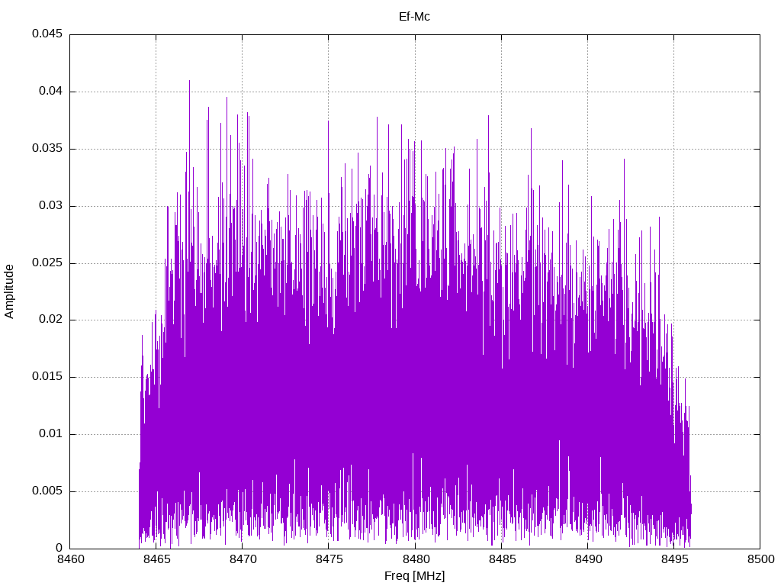The width and height of the screenshot is (781, 586).
Task: Click the 0.045 y-axis tick label
Action: coord(47,34)
